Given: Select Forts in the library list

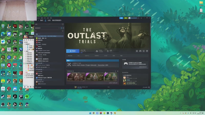Looking at the screenshot, I should pos(39,42).
